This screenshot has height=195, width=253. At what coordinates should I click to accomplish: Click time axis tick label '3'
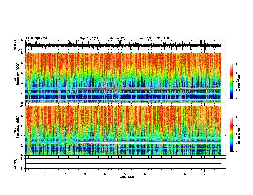[85, 174]
